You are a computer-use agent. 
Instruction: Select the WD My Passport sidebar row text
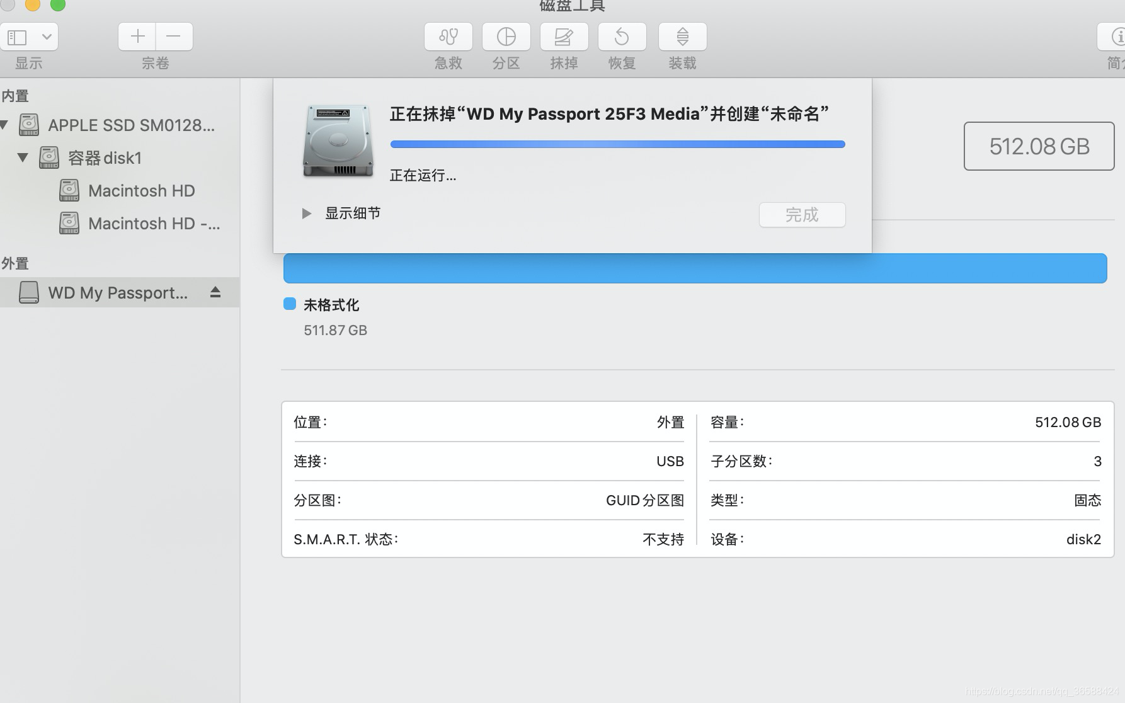118,293
